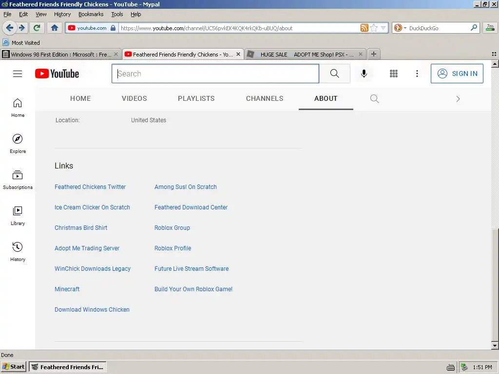Reload the page with the refresh icon
The width and height of the screenshot is (499, 374).
coord(37,28)
